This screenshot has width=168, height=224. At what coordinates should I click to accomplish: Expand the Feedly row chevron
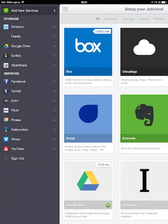(x=55, y=37)
